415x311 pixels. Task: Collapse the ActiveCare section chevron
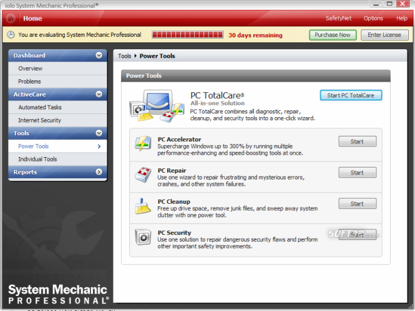point(99,94)
